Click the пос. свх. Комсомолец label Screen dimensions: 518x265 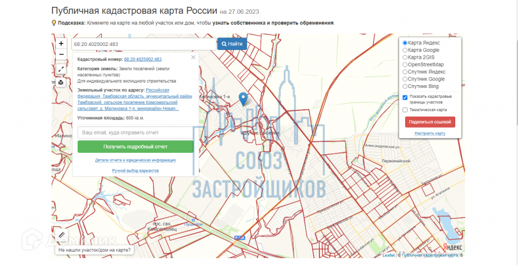tap(162, 226)
